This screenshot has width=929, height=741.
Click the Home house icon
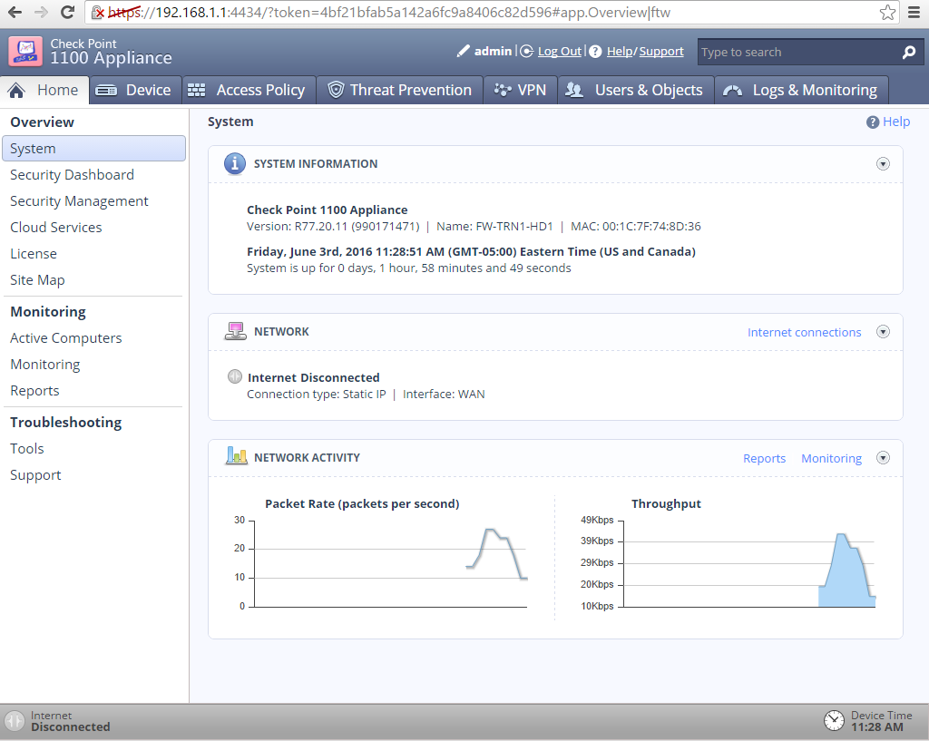tap(16, 90)
